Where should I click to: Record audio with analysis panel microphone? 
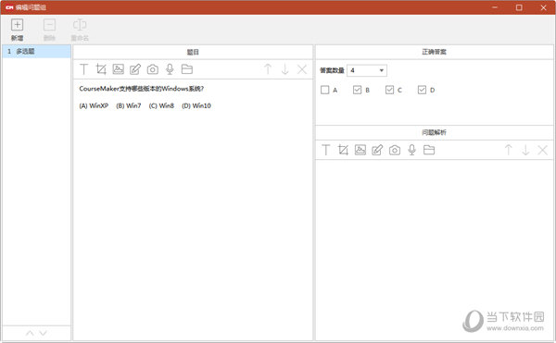tap(411, 150)
